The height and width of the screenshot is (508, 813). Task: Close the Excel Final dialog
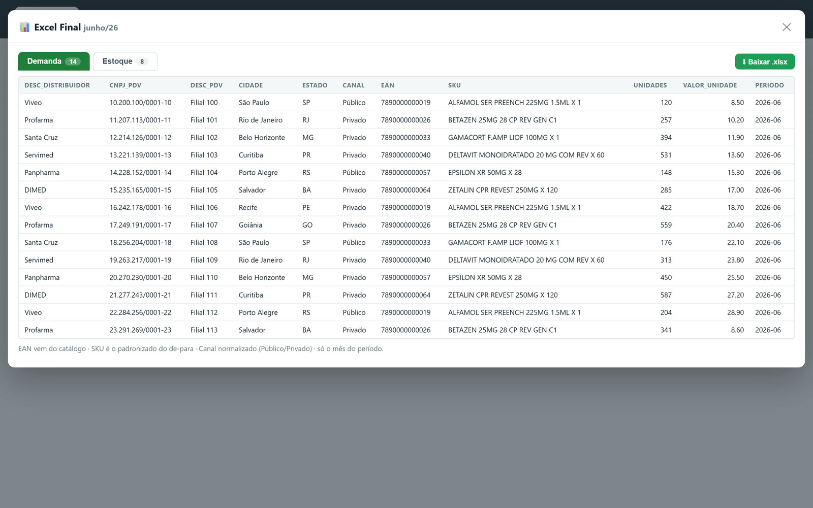pyautogui.click(x=787, y=27)
